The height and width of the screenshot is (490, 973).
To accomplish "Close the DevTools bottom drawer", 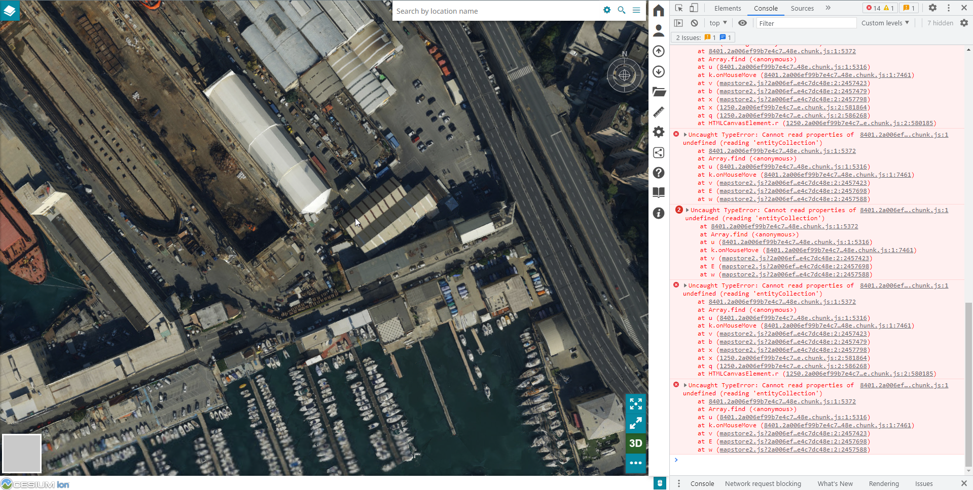I will (x=964, y=483).
